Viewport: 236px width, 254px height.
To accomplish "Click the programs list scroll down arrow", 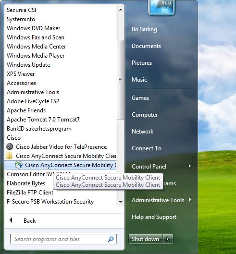I will point(121,202).
